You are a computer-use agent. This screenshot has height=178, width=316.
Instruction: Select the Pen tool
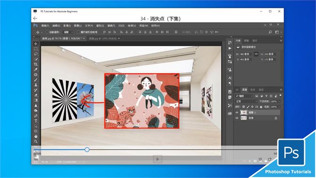[x=36, y=116]
